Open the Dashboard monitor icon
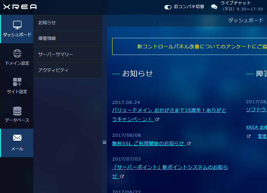Viewport: 267px width, 193px height. (17, 25)
